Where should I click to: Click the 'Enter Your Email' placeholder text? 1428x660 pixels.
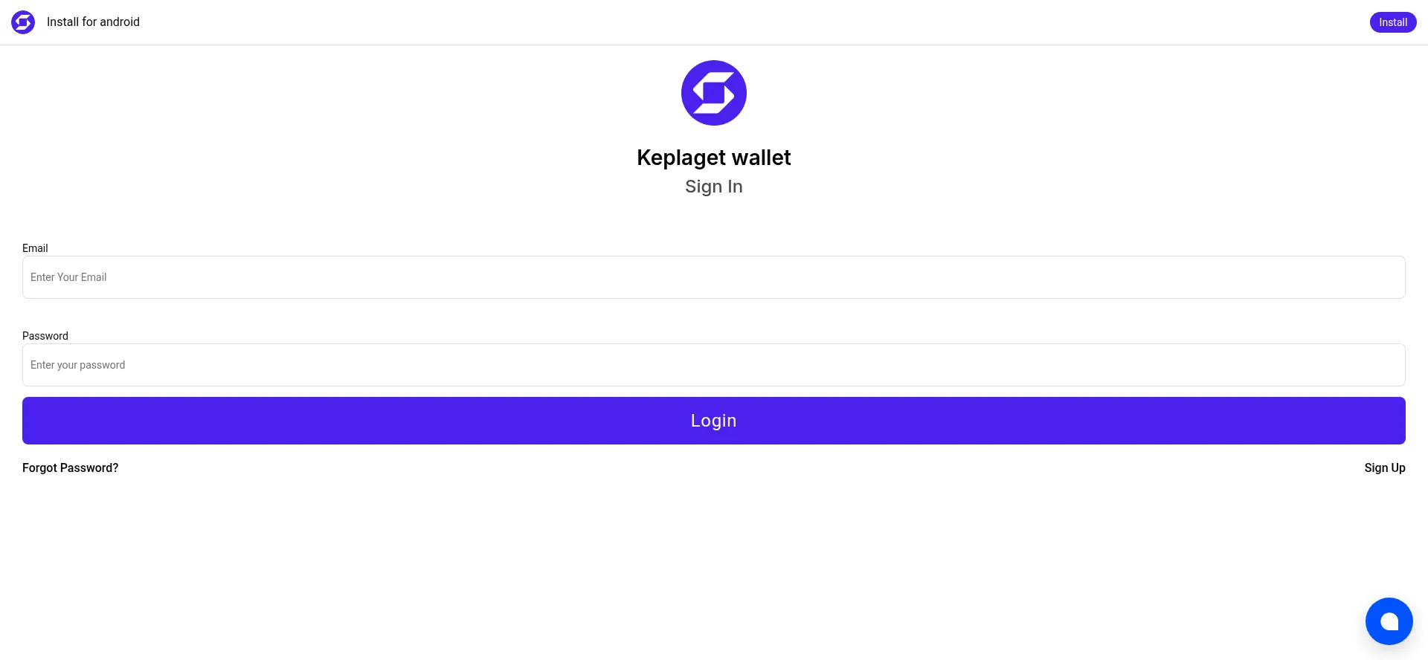pos(68,277)
